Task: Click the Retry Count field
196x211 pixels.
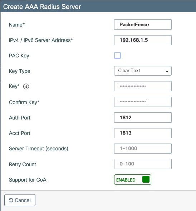Action: 143,164
